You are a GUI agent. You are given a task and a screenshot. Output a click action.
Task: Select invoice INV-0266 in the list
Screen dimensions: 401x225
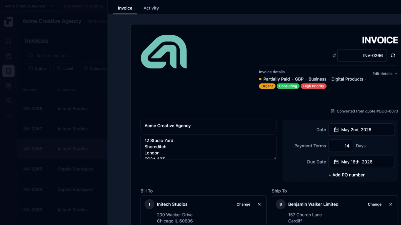pyautogui.click(x=63, y=149)
